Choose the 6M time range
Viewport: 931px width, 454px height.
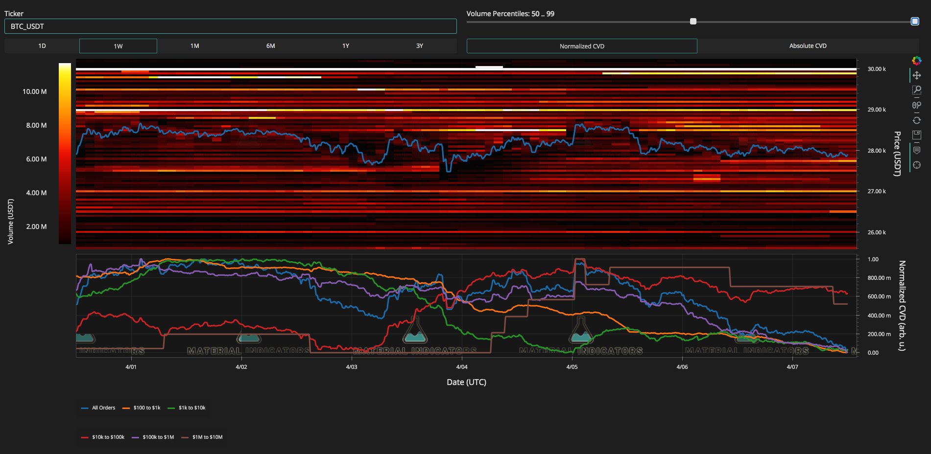270,46
